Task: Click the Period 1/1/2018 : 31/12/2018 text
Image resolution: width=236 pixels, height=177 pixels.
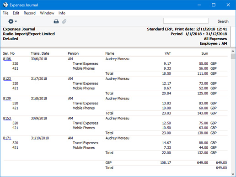Action: [199, 34]
